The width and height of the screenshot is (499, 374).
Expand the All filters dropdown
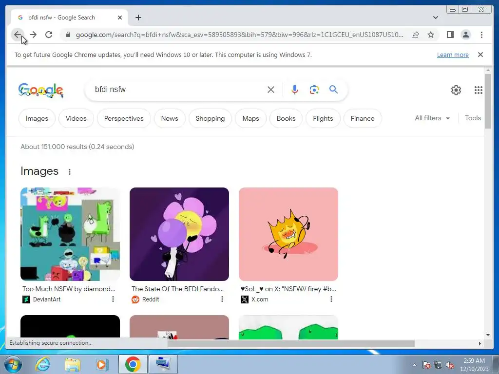(432, 118)
